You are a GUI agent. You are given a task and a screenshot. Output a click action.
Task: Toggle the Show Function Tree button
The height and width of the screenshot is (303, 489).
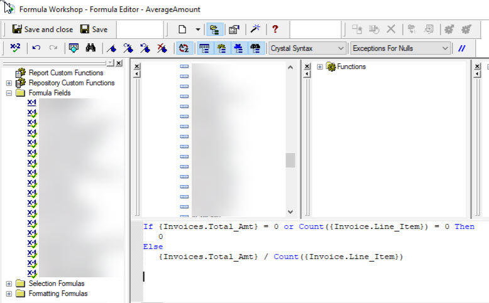click(x=221, y=48)
